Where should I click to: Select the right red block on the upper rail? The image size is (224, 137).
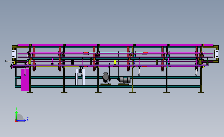click(x=145, y=53)
